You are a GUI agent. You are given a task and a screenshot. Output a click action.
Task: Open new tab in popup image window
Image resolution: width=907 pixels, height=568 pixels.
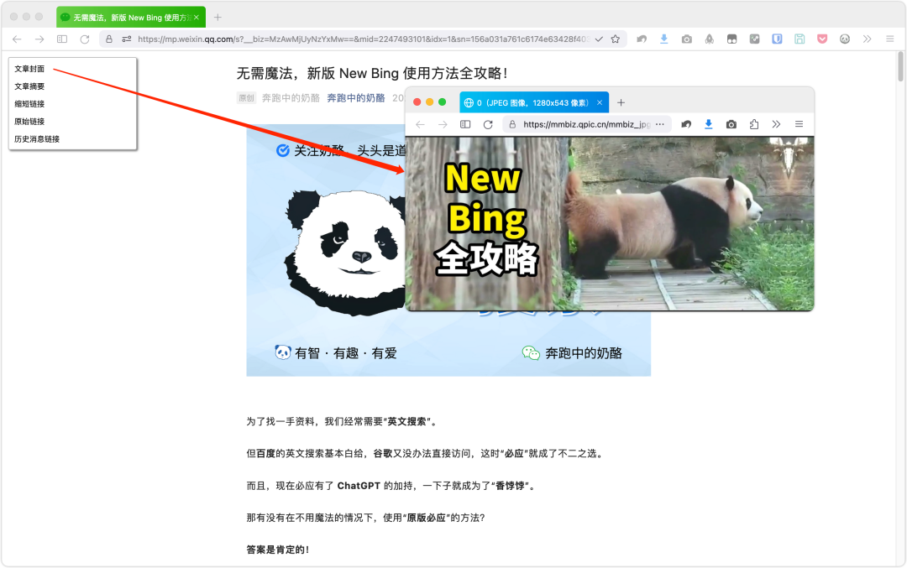621,103
